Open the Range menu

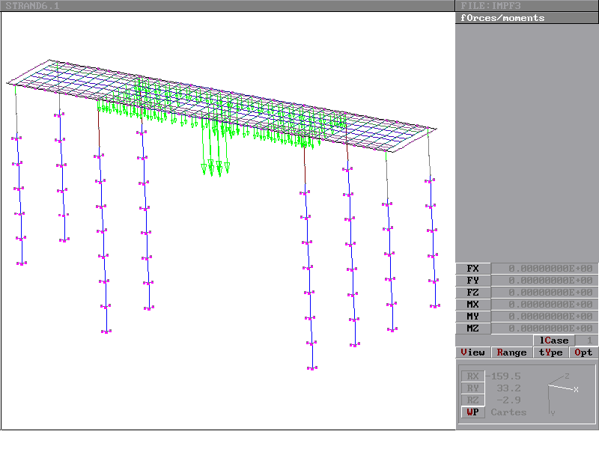511,352
